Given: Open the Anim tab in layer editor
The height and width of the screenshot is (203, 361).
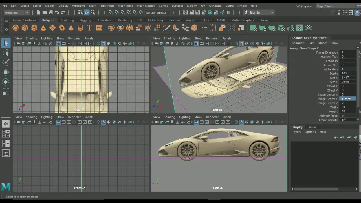Looking at the screenshot, I should click(x=312, y=127).
